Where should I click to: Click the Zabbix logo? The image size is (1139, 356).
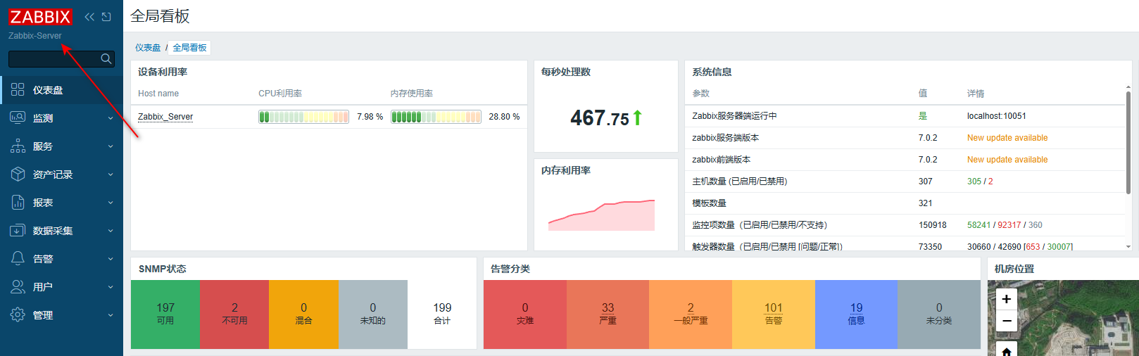pyautogui.click(x=40, y=17)
